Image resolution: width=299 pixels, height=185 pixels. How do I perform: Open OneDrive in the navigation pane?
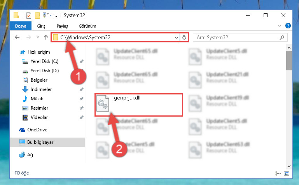click(37, 130)
